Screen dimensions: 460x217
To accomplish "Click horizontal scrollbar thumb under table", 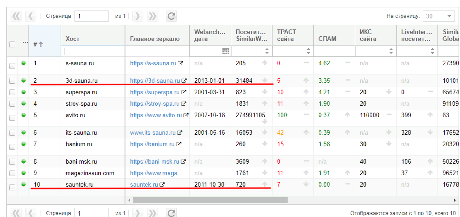I will tap(210, 200).
